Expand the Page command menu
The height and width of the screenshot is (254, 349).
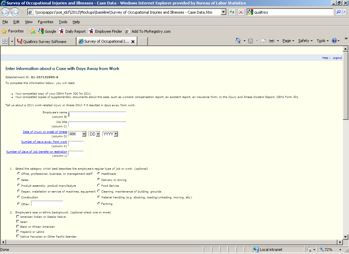[288, 41]
